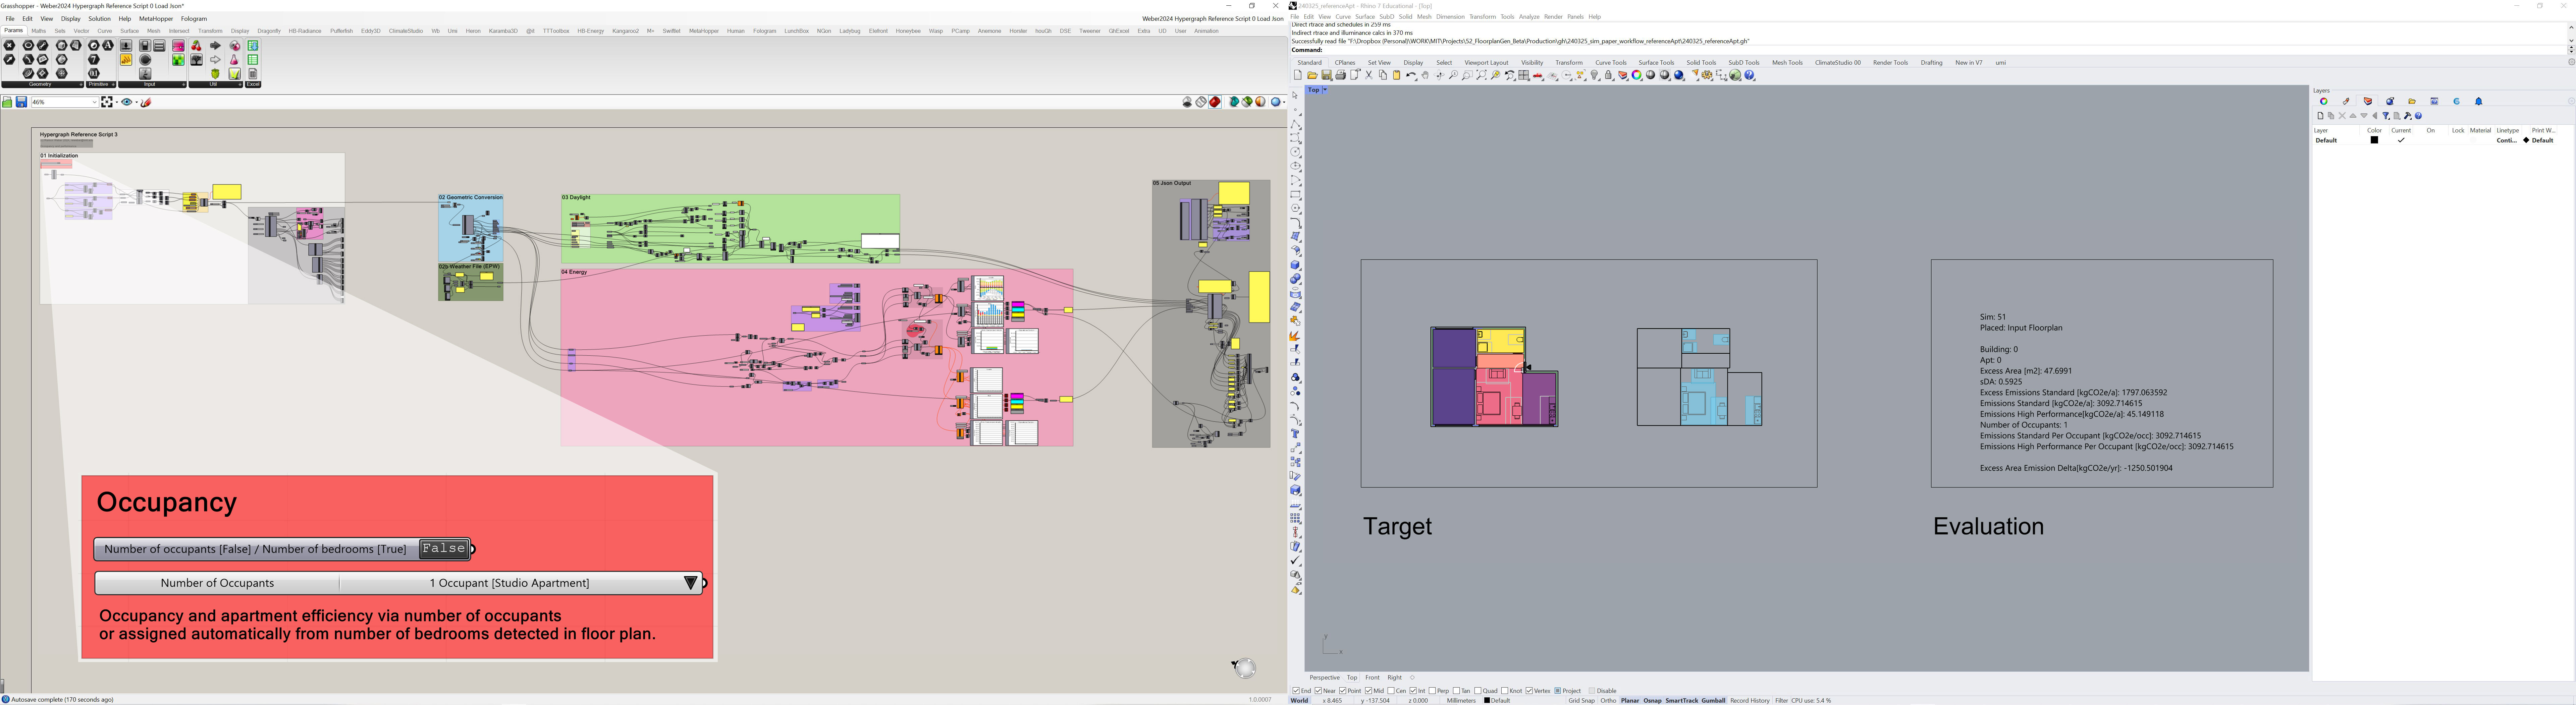This screenshot has width=2576, height=705.
Task: Click the Rhino Grasshopper launcher icon
Action: pyautogui.click(x=1735, y=75)
